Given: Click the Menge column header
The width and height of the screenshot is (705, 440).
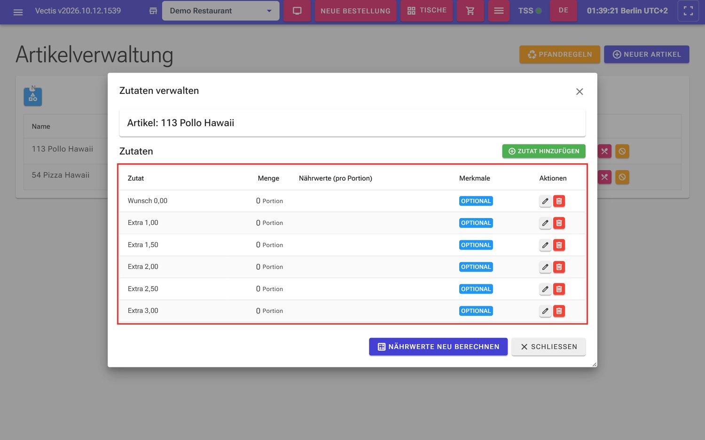Looking at the screenshot, I should 268,178.
